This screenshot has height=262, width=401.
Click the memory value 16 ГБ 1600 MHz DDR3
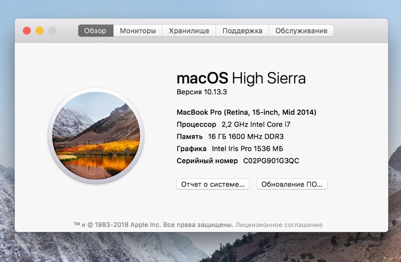(246, 137)
